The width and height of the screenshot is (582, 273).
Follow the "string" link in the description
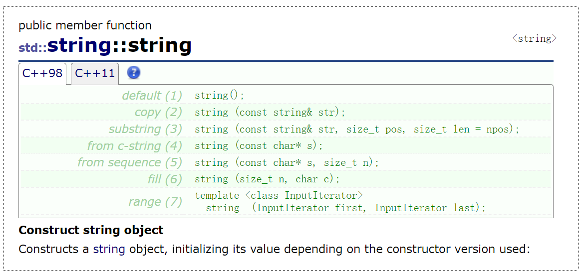pos(109,249)
